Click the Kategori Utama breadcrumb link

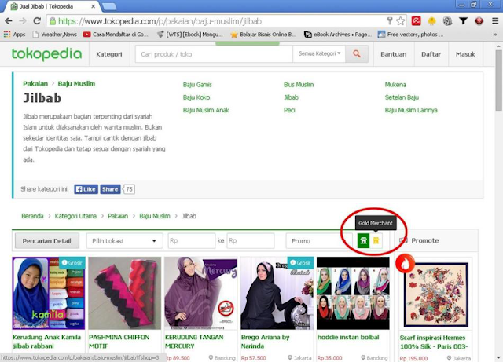tap(75, 216)
